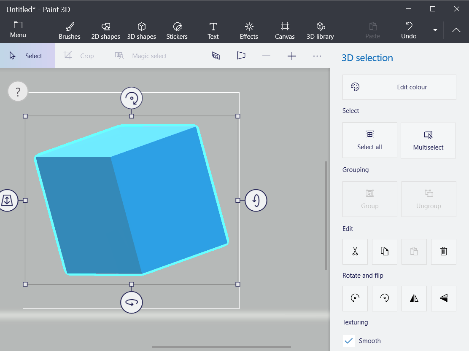The width and height of the screenshot is (469, 351).
Task: Open the Menu
Action: click(x=18, y=30)
